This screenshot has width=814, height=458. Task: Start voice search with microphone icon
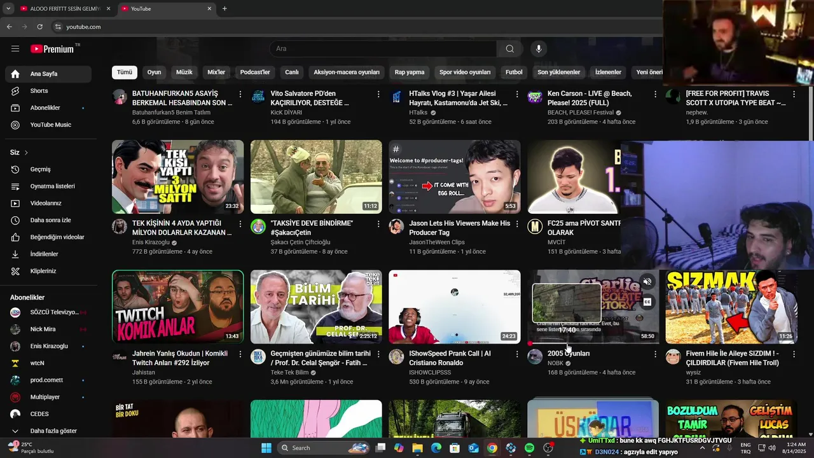[x=539, y=49]
